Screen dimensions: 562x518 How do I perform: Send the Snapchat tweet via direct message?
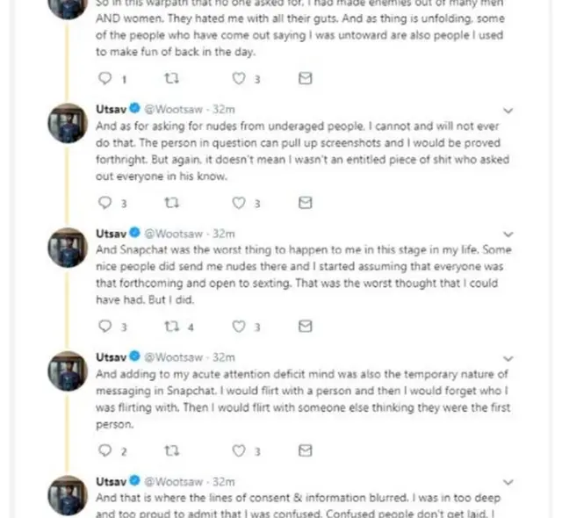coord(305,327)
